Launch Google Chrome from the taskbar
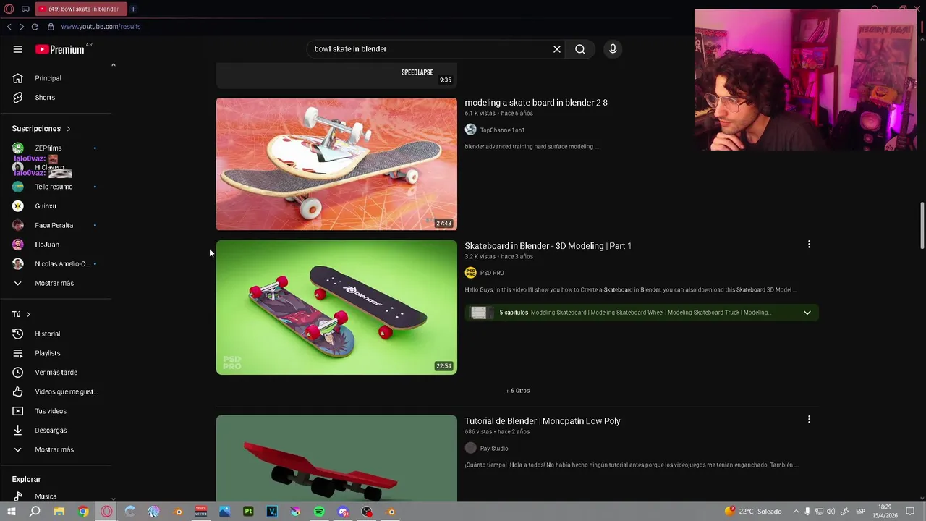The height and width of the screenshot is (521, 926). pos(83,512)
